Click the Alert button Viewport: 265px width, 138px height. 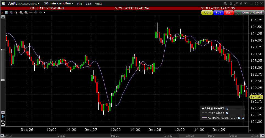[x=207, y=12]
